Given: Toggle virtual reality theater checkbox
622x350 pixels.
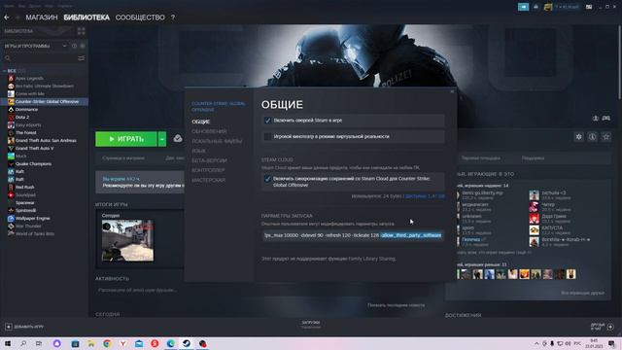Looking at the screenshot, I should point(268,136).
